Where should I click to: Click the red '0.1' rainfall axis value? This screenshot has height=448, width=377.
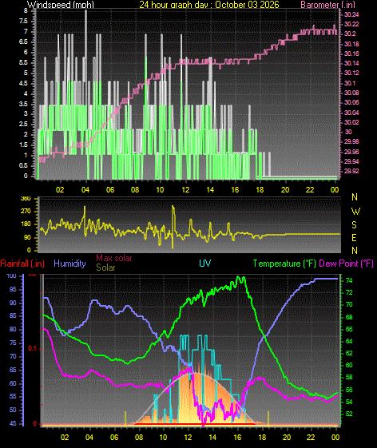click(x=32, y=348)
